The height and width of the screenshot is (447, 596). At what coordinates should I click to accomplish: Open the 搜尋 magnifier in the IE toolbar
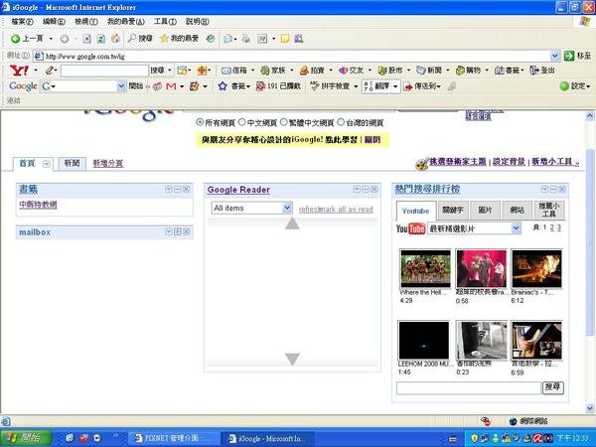click(140, 39)
